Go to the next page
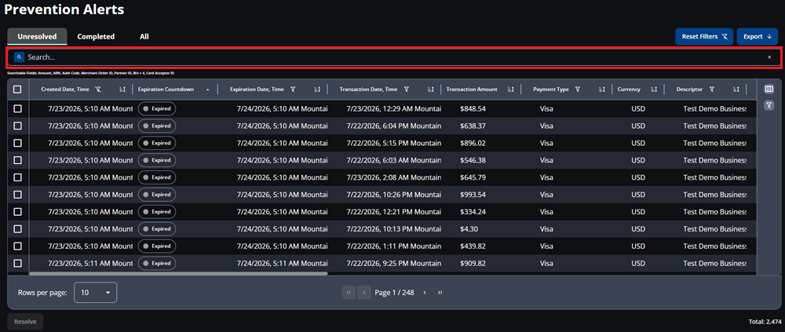 [x=425, y=293]
